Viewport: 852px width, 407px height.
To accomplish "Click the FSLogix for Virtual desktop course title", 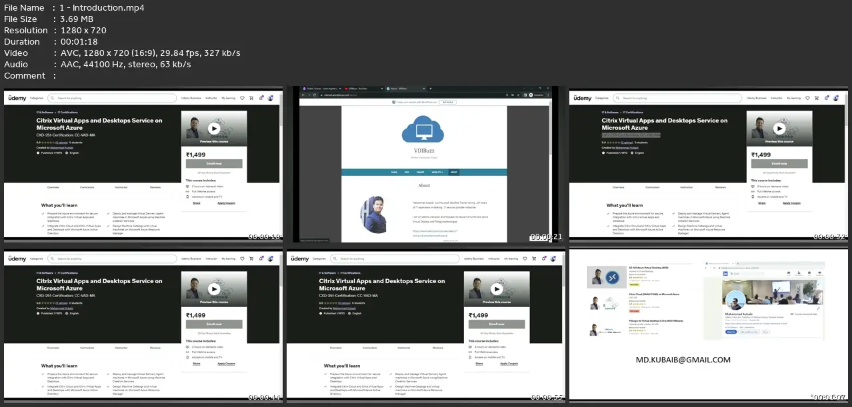I will (655, 320).
